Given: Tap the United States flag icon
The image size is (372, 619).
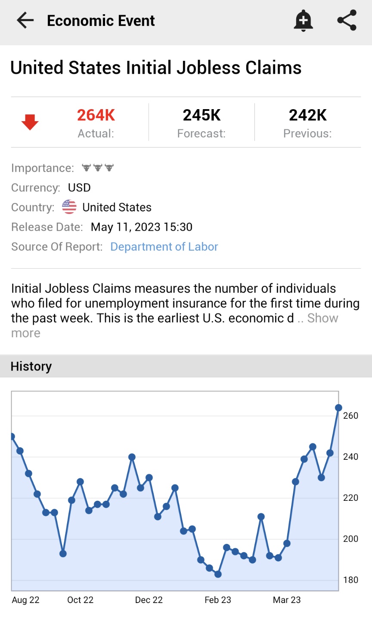Looking at the screenshot, I should click(69, 207).
